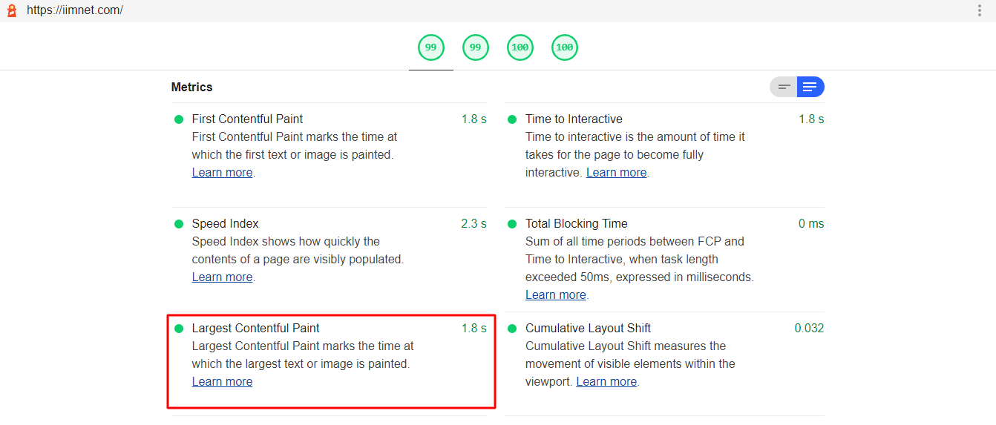Image resolution: width=996 pixels, height=425 pixels.
Task: Enable expanded metric descriptions view toggle
Action: pos(810,87)
